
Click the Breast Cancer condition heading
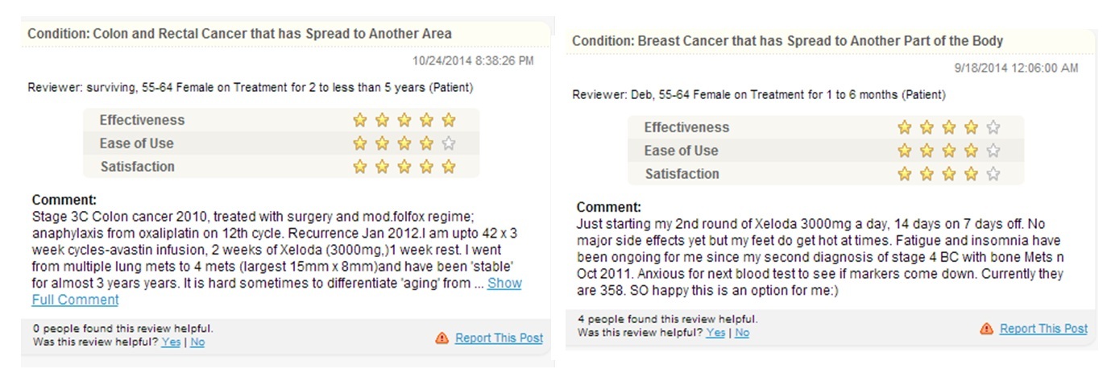(x=787, y=41)
